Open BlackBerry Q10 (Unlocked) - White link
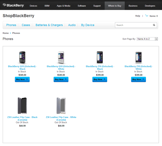Screen dimensions: 162x146 (61, 68)
